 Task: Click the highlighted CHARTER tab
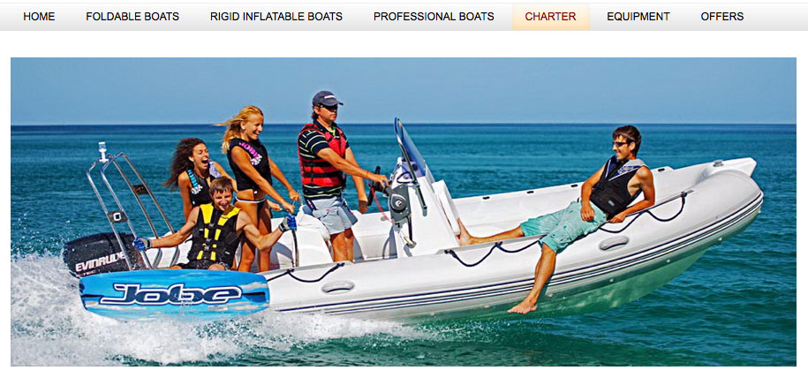click(x=550, y=17)
